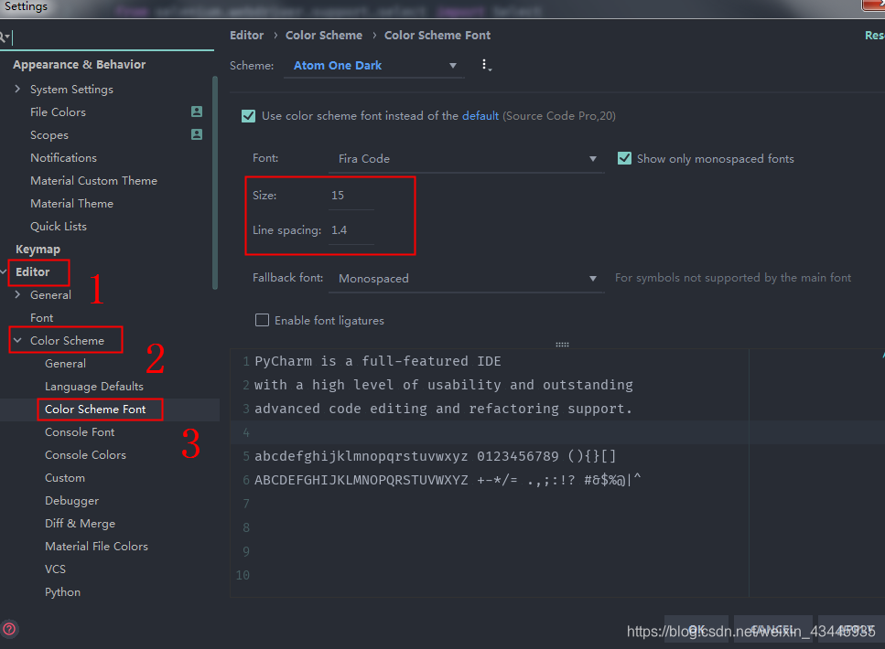
Task: Toggle Show only monospaced fonts checkbox
Action: tap(624, 158)
